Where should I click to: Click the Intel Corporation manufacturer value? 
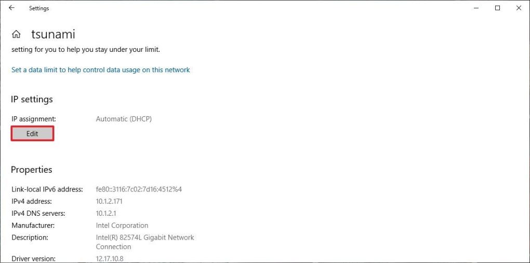click(122, 225)
